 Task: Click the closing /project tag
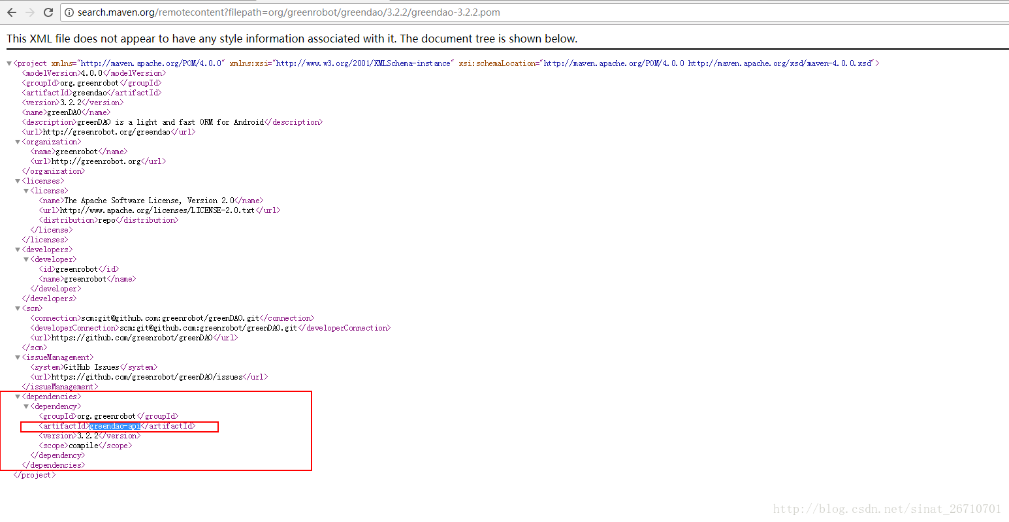[35, 475]
